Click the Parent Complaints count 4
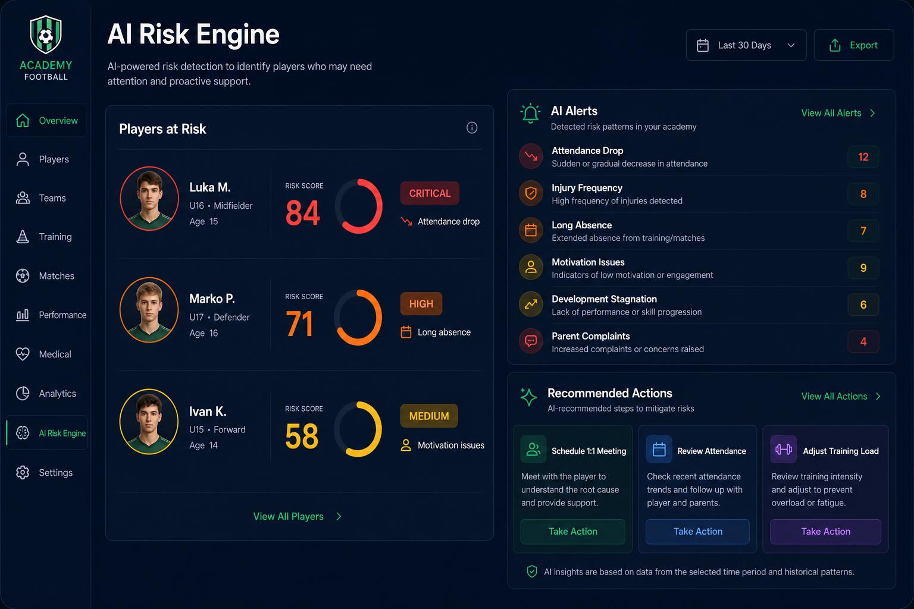Screen dimensions: 914x609 863,341
